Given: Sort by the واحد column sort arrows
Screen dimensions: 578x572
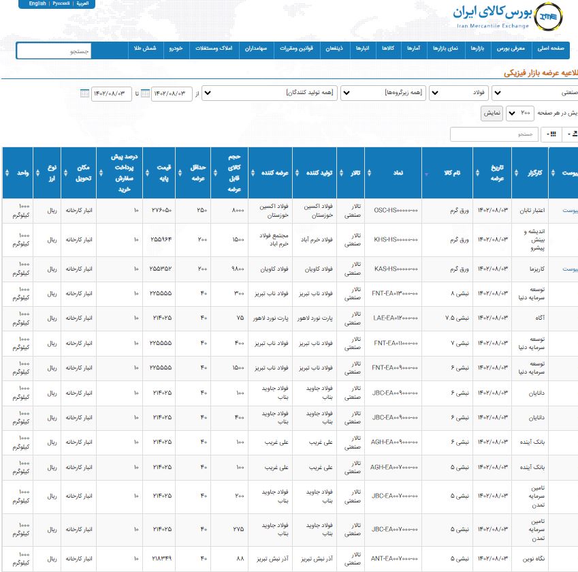Looking at the screenshot, I should click(7, 172).
